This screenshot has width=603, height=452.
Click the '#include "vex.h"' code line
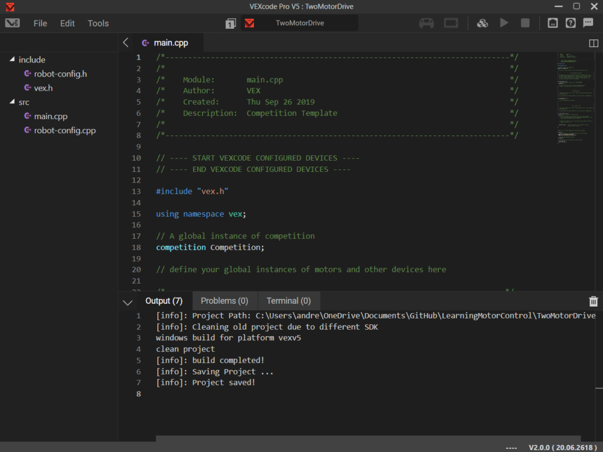[192, 191]
